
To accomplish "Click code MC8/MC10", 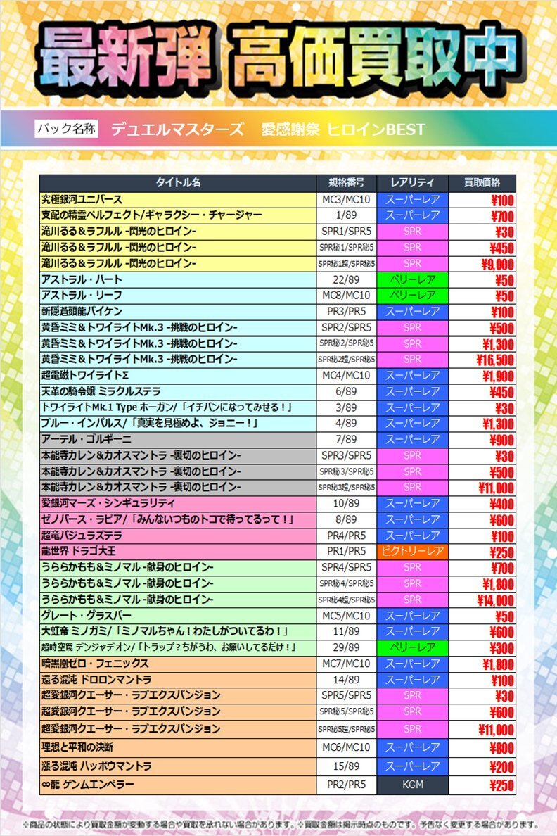I will [x=347, y=296].
